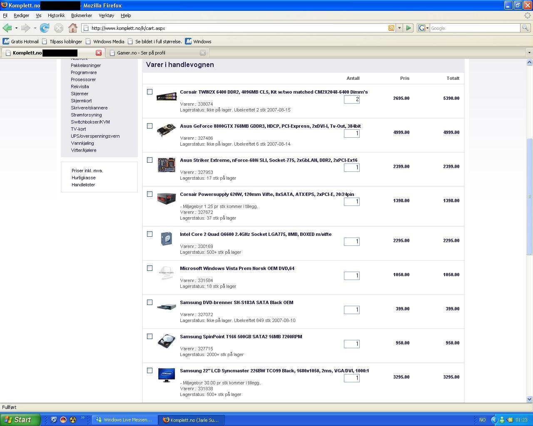Tick the Asus GeForce 8800GTX checkbox

(150, 126)
